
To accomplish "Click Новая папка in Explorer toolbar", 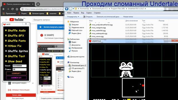I will coord(128,17).
